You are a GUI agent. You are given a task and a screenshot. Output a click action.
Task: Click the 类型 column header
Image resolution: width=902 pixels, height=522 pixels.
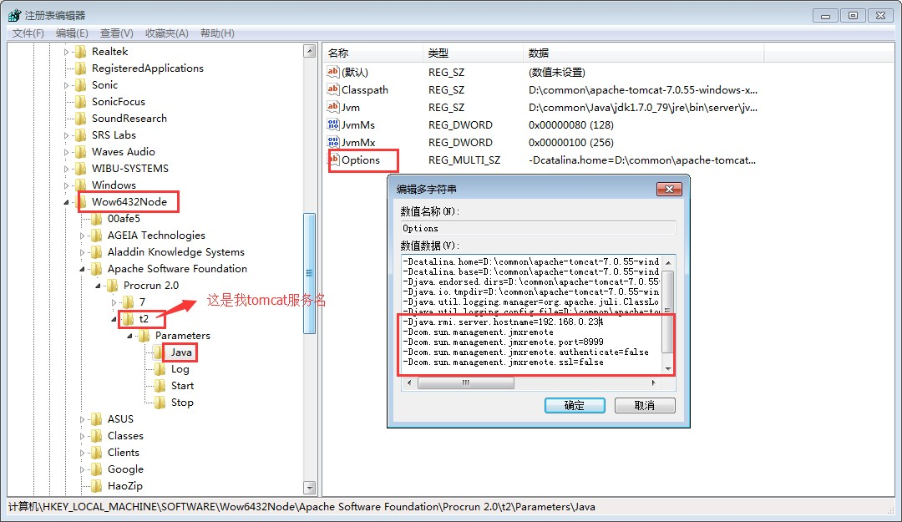click(x=473, y=53)
